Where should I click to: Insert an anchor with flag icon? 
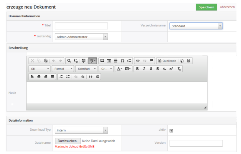click(151, 61)
